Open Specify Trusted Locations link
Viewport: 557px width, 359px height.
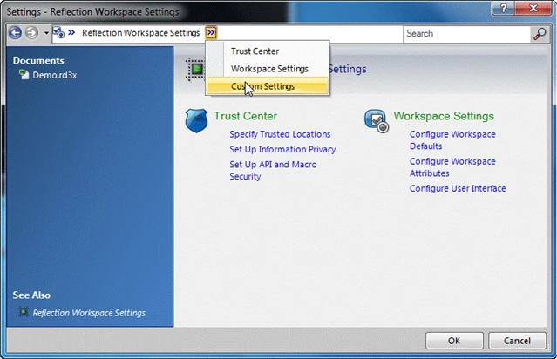[x=280, y=134]
